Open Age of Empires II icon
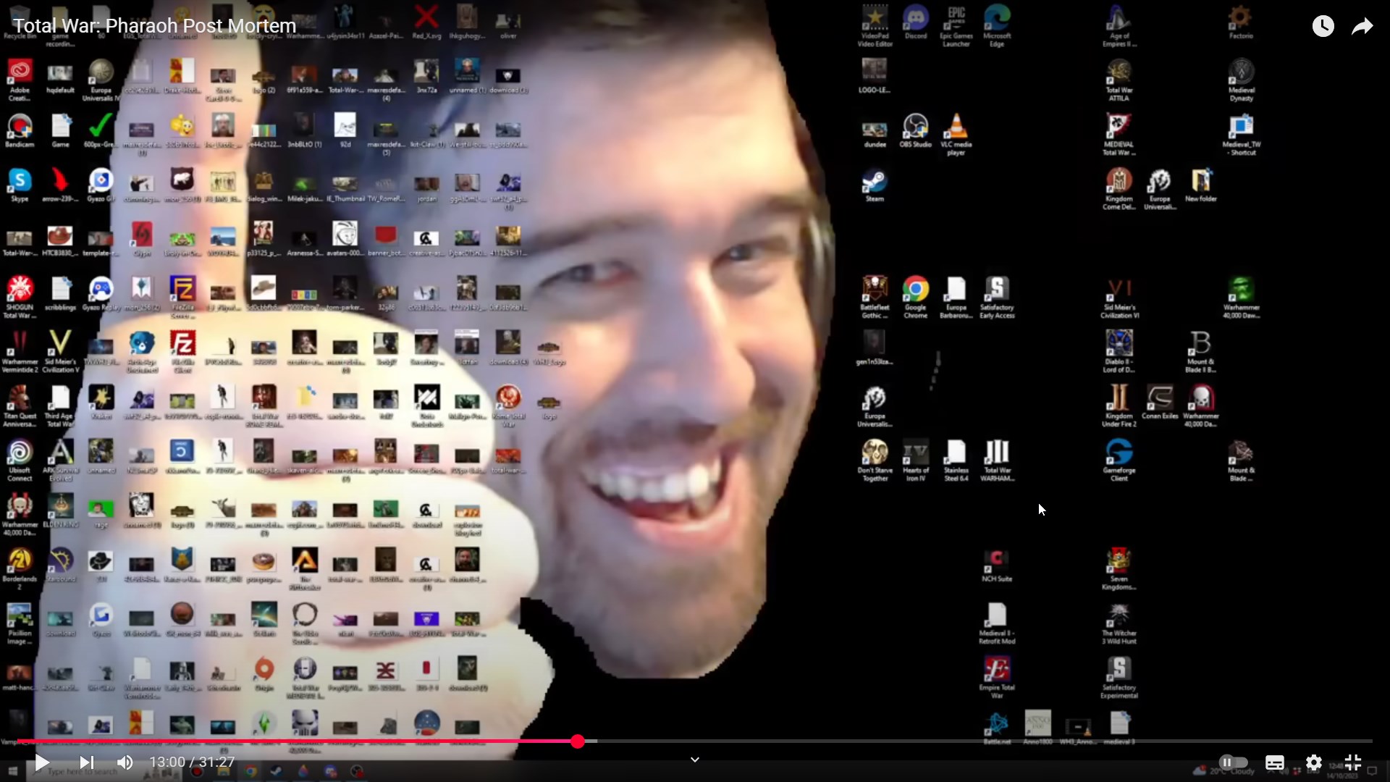Viewport: 1390px width, 782px height. [x=1119, y=26]
